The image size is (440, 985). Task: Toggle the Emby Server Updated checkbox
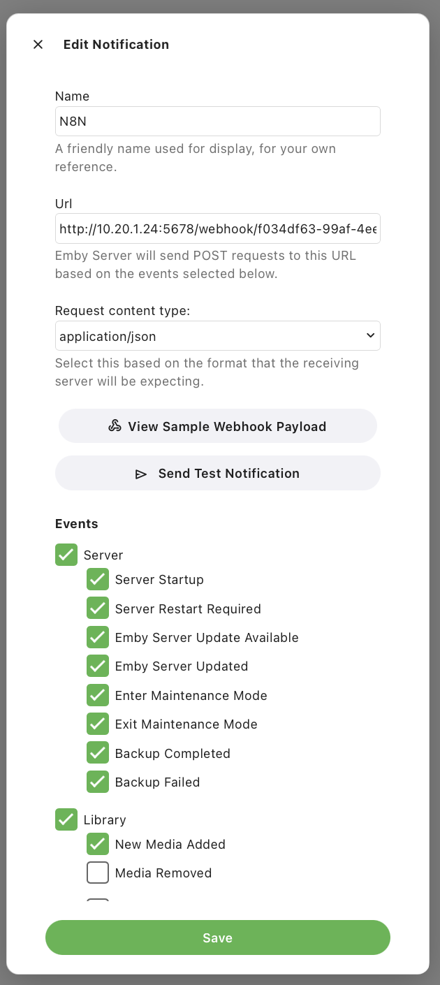(x=98, y=666)
